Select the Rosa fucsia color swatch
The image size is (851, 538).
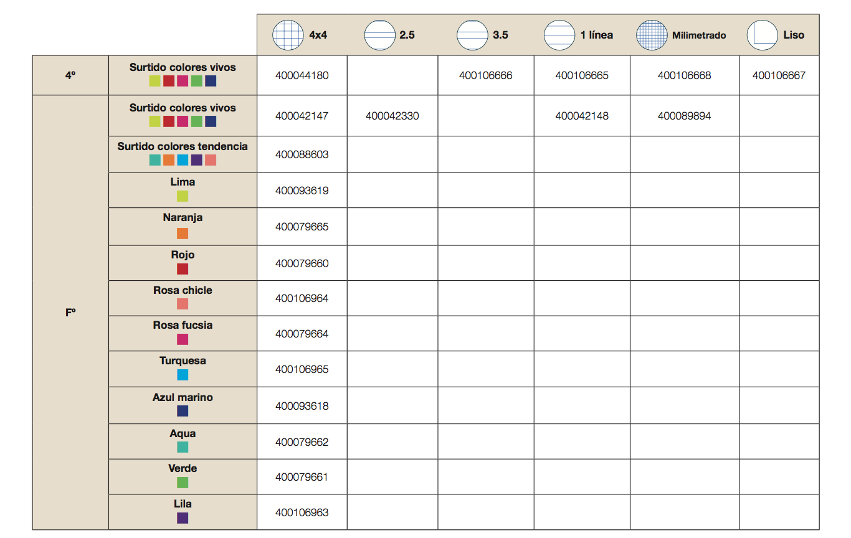[183, 339]
